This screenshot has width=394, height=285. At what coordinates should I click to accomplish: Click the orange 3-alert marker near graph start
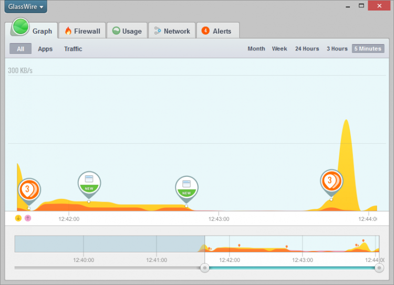click(x=29, y=191)
